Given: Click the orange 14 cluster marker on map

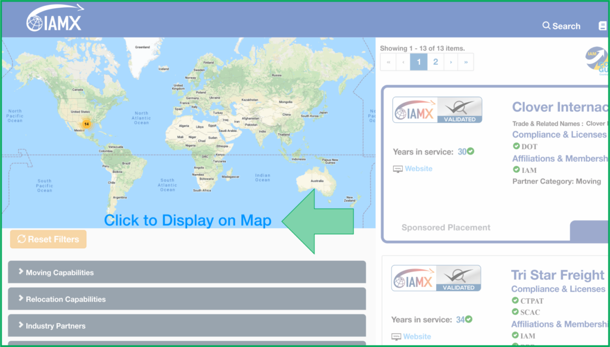Looking at the screenshot, I should 86,124.
